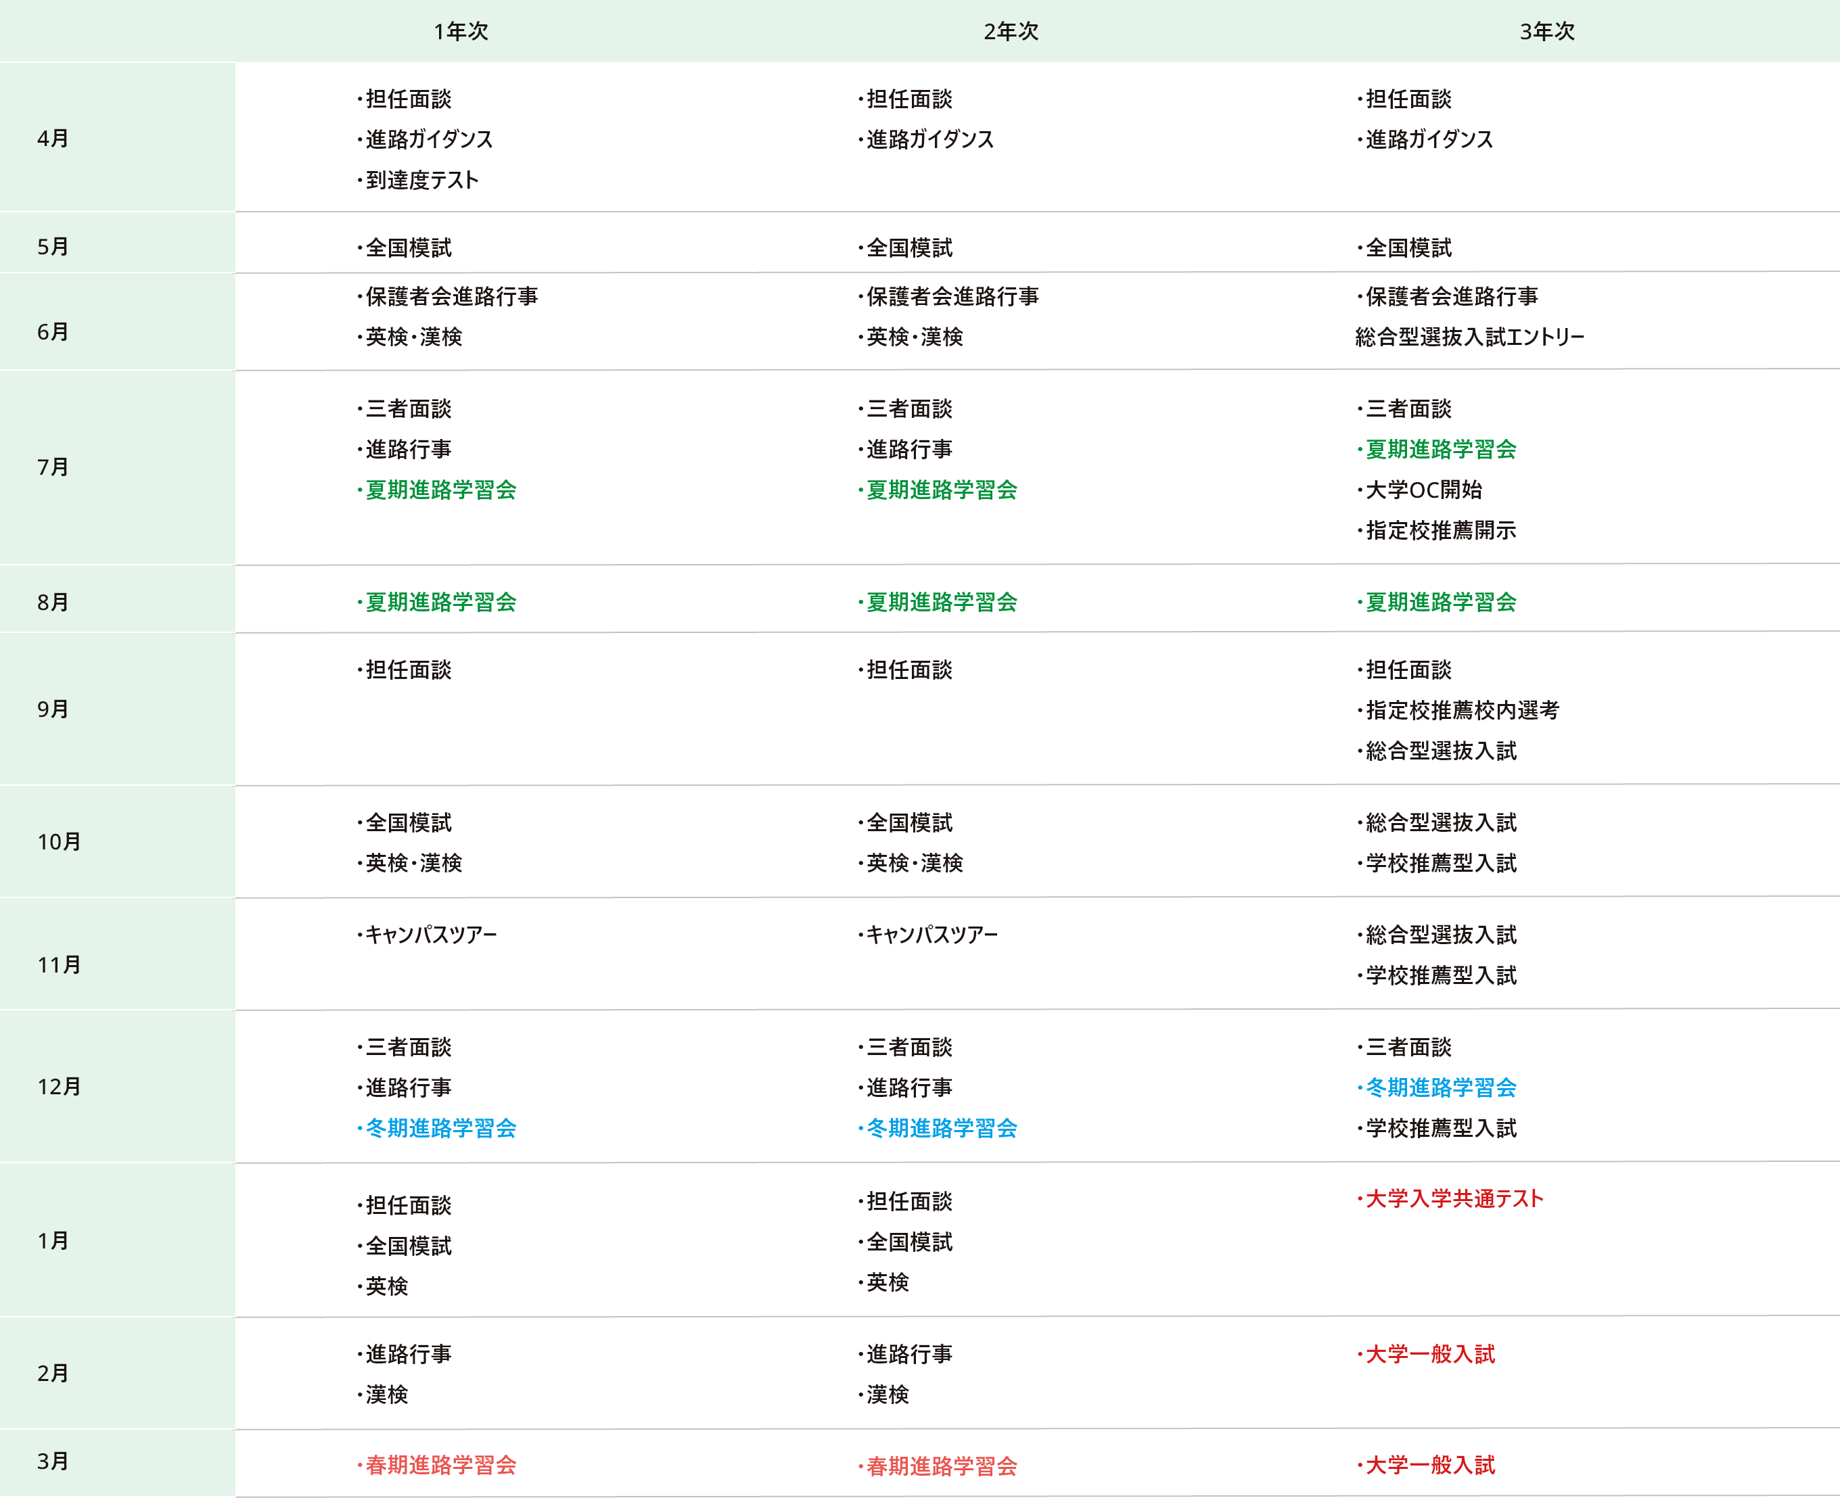Viewport: 1840px width, 1498px height.
Task: Click 到達度テスト in April first year
Action: coord(421,181)
